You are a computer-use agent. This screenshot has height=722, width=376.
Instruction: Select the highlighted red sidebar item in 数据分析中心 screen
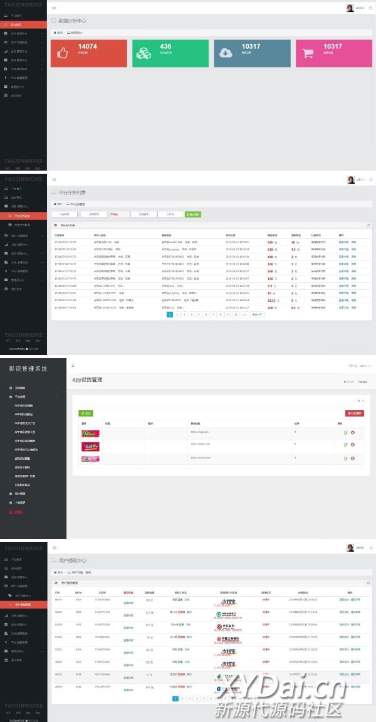(x=23, y=24)
